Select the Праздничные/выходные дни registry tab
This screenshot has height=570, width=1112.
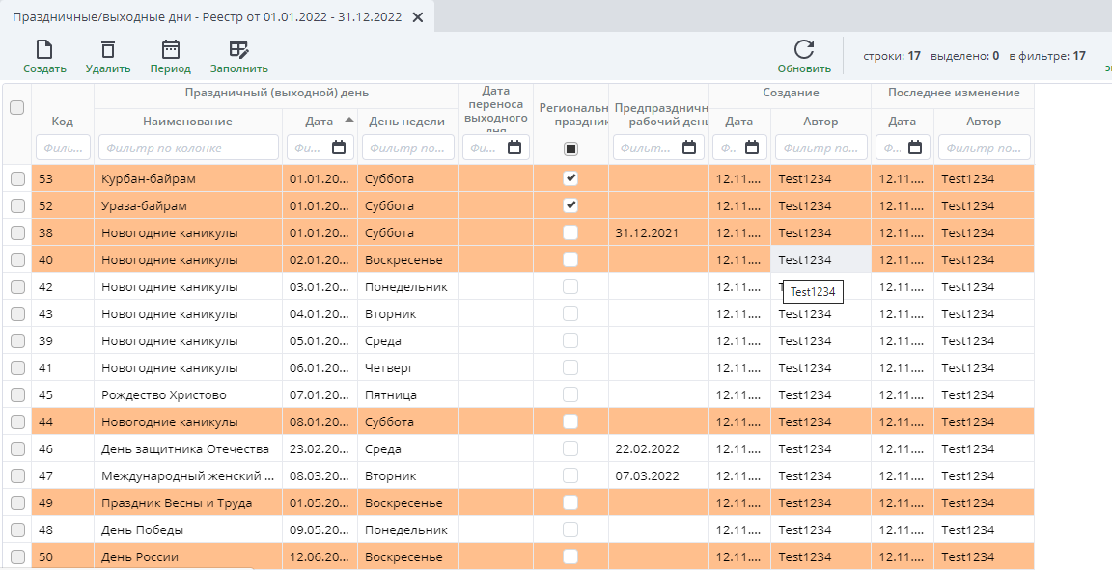point(208,17)
